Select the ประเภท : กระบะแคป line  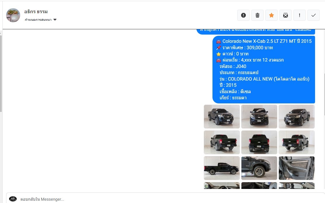point(239,73)
